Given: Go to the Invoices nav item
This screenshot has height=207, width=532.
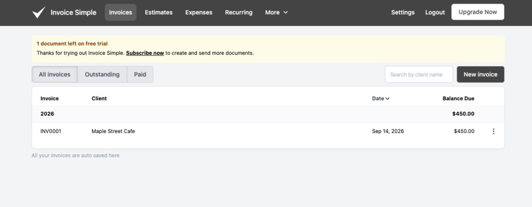Looking at the screenshot, I should tap(121, 12).
